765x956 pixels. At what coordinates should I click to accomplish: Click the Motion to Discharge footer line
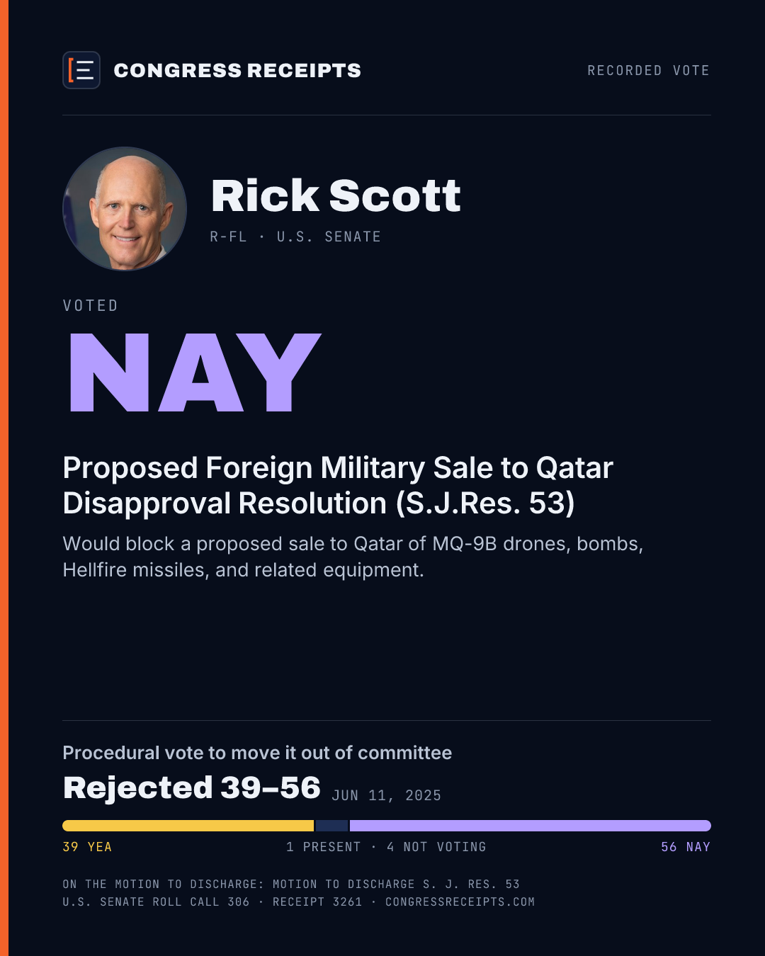291,884
